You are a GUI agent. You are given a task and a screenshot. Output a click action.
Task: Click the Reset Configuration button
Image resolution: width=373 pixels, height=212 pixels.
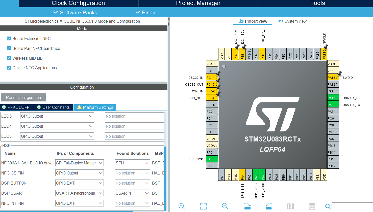click(x=23, y=97)
